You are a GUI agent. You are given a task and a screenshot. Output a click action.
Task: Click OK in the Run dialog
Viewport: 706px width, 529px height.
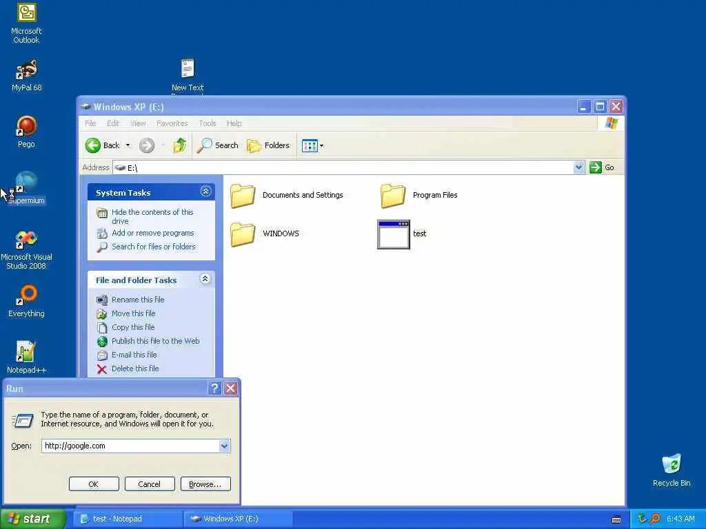pos(94,484)
